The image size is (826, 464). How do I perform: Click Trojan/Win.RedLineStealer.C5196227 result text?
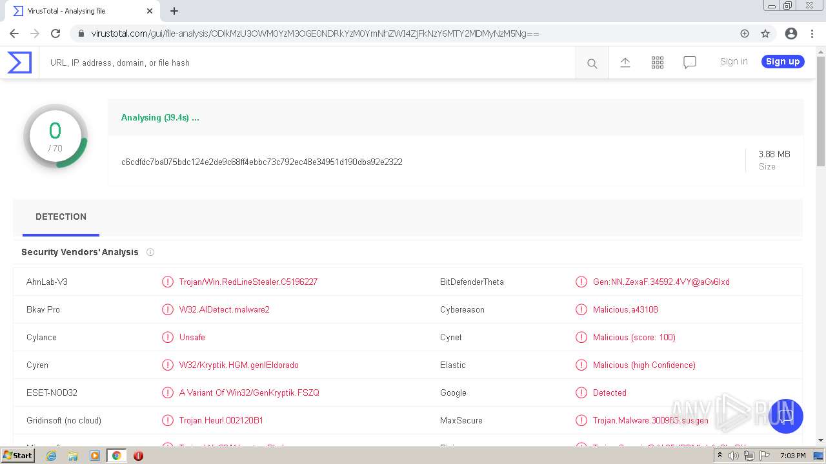[x=248, y=282]
